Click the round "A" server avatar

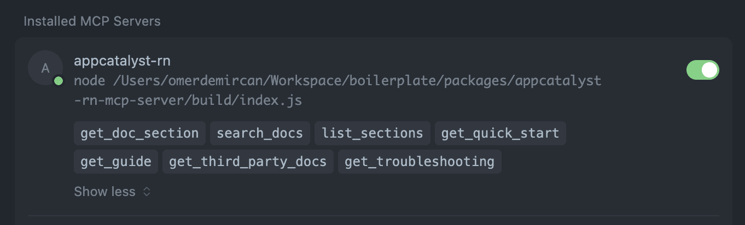45,68
